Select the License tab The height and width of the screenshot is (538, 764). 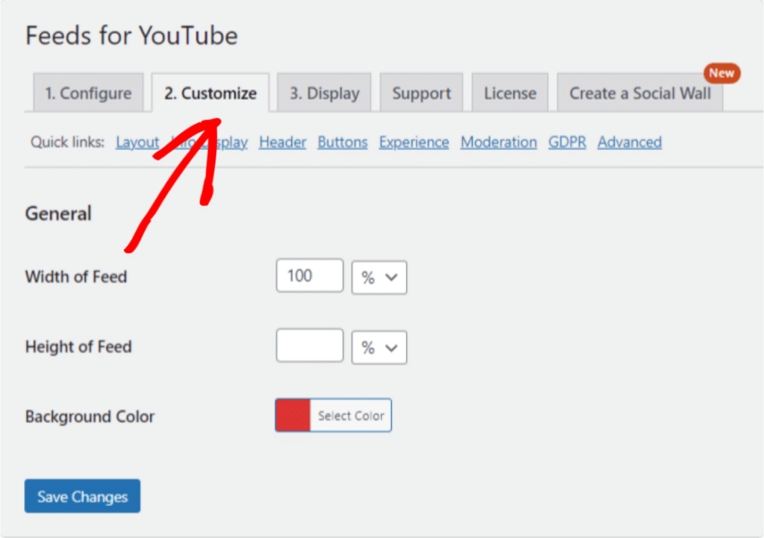coord(510,93)
